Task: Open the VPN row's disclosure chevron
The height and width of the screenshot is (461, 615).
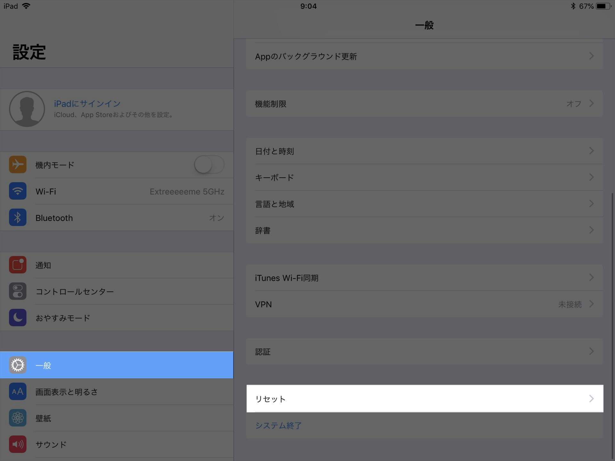Action: [591, 304]
